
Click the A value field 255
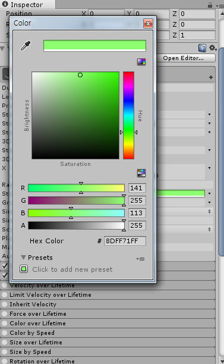[137, 225]
